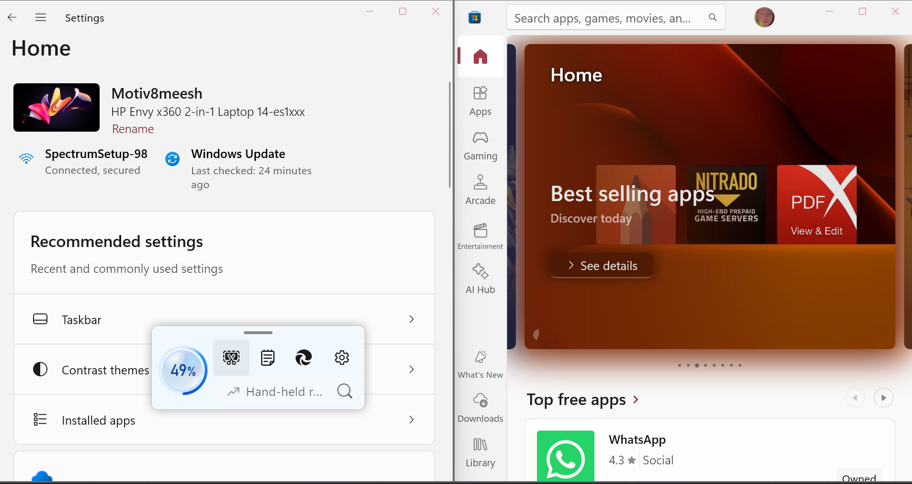Open the Nitrado game servers tile
The height and width of the screenshot is (484, 912).
click(726, 204)
